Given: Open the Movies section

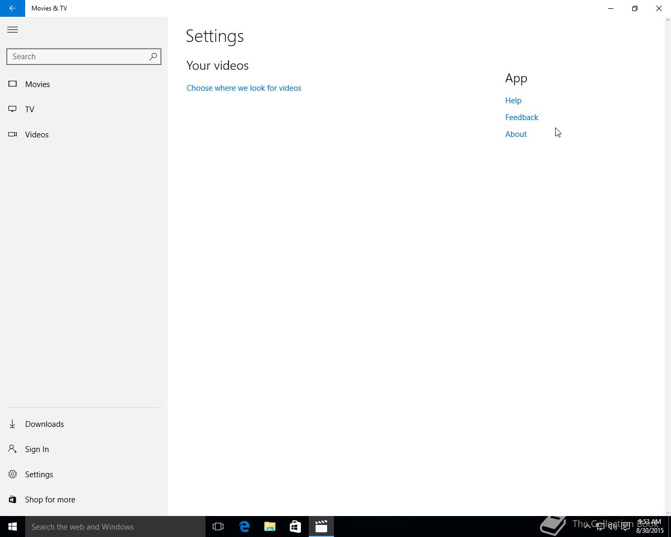Looking at the screenshot, I should click(37, 84).
